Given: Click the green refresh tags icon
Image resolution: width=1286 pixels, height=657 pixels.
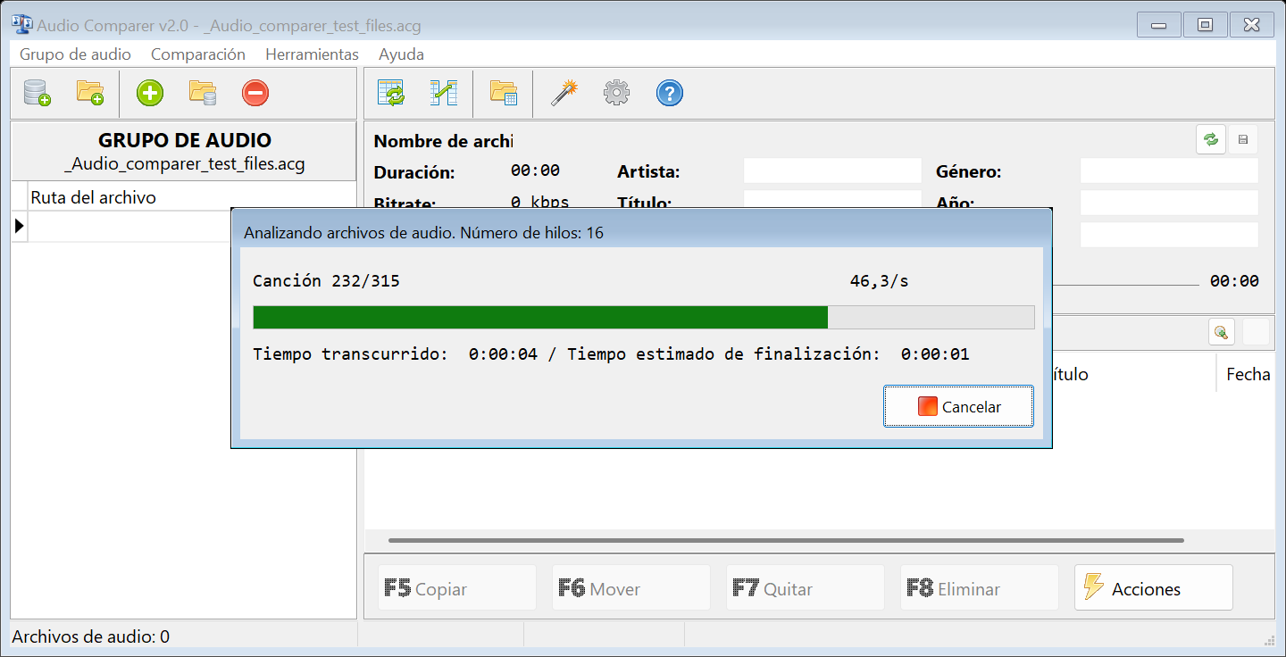Looking at the screenshot, I should click(x=1211, y=140).
